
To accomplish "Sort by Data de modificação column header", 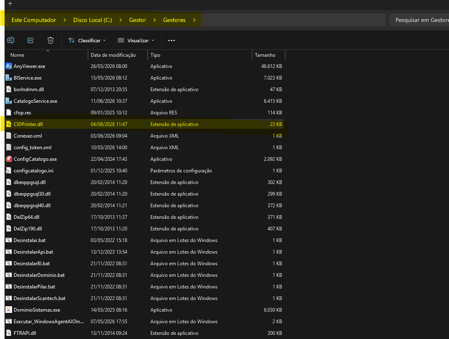I will (x=113, y=55).
